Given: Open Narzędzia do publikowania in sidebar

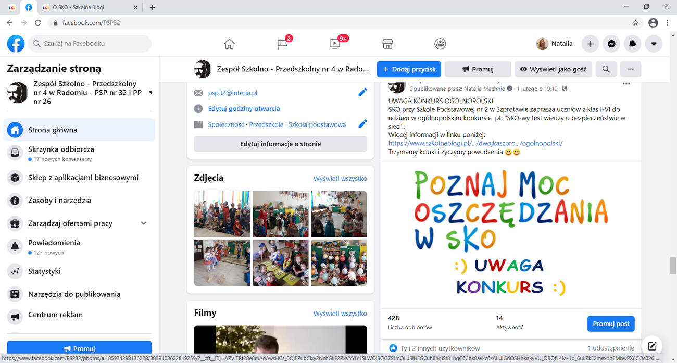Looking at the screenshot, I should pos(79,294).
